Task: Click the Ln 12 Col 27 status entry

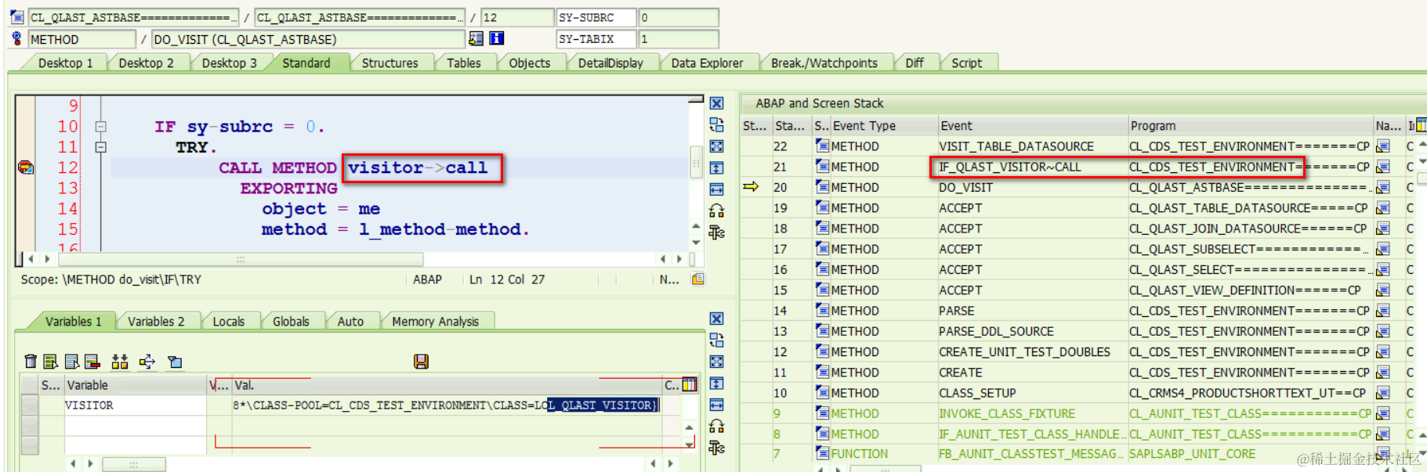Action: tap(507, 279)
